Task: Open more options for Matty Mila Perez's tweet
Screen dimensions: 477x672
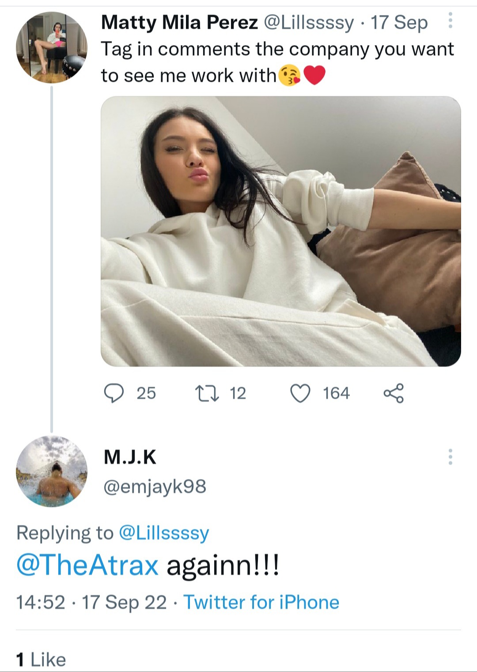Action: pyautogui.click(x=450, y=20)
